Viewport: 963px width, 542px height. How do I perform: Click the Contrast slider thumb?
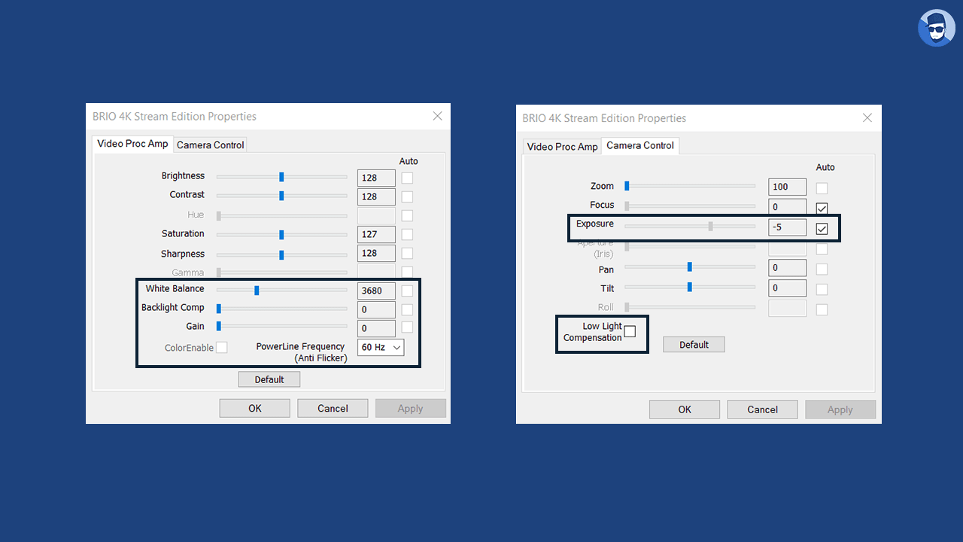point(281,196)
